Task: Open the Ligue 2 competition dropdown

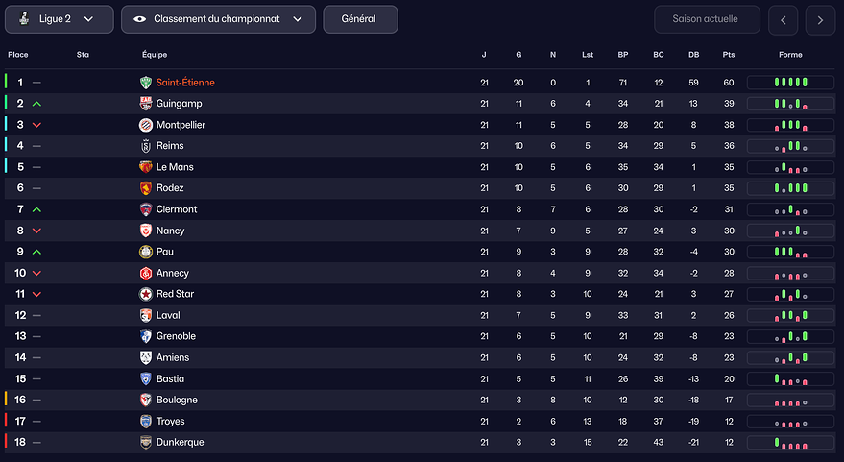Action: click(58, 19)
